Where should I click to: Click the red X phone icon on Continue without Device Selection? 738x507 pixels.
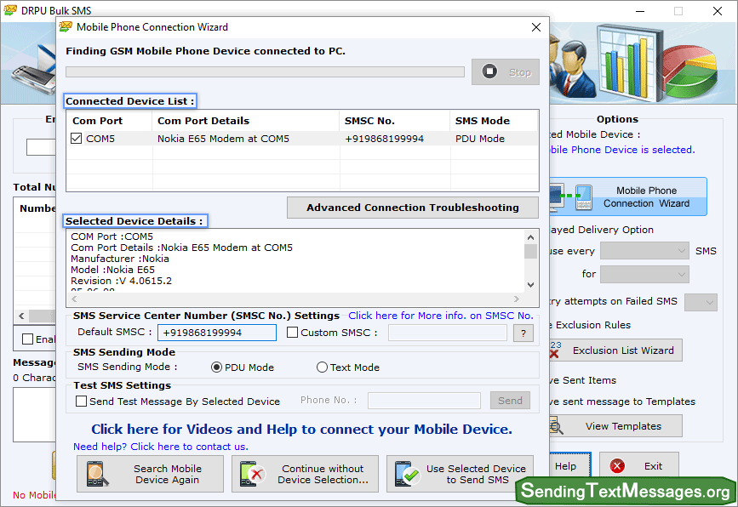(253, 474)
